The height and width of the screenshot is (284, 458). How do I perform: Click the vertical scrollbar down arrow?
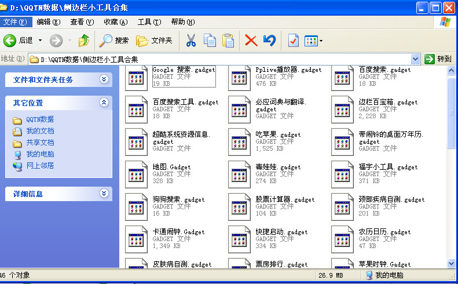tap(451, 264)
